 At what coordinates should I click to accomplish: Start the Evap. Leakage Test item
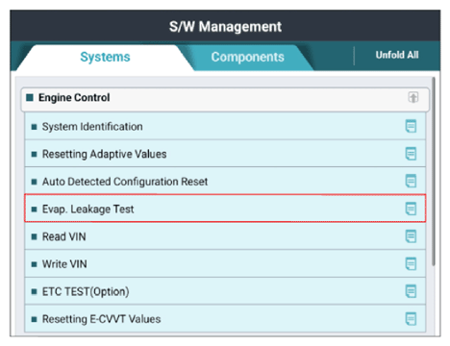coord(225,209)
